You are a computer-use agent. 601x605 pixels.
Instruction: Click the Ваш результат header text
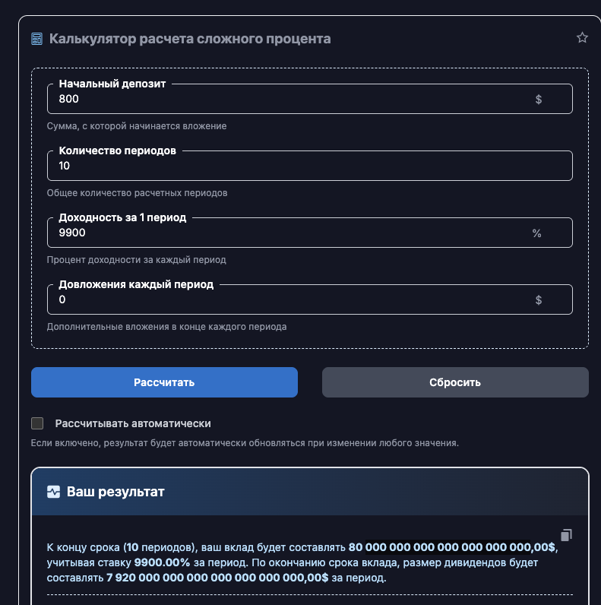[115, 492]
